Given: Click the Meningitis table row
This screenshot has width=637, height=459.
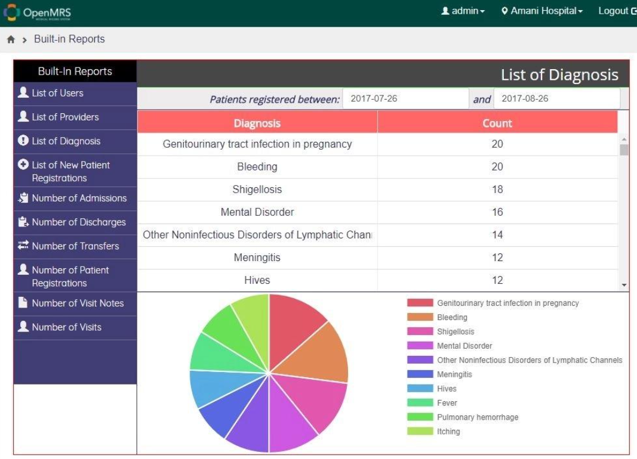Looking at the screenshot, I should pyautogui.click(x=377, y=258).
